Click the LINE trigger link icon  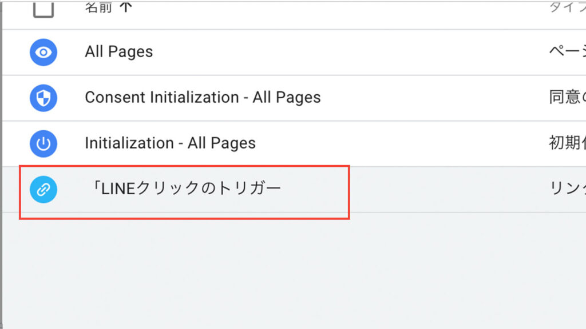pos(43,190)
